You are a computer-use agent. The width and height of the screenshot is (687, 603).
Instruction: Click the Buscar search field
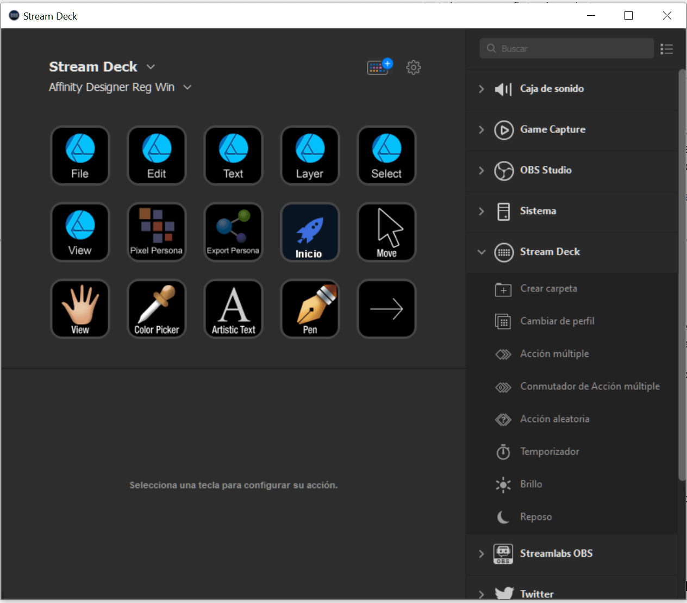pyautogui.click(x=566, y=48)
